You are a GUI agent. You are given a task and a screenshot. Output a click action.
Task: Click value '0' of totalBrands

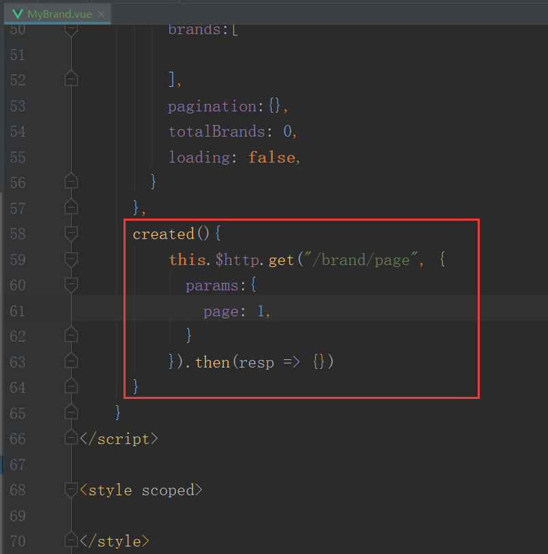287,131
